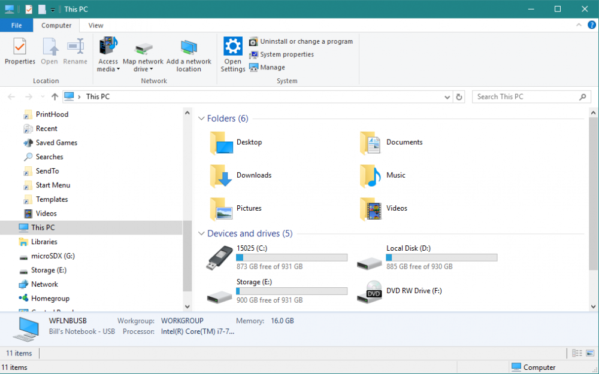
Task: Open the DVD RW Drive (F:)
Action: (374, 291)
